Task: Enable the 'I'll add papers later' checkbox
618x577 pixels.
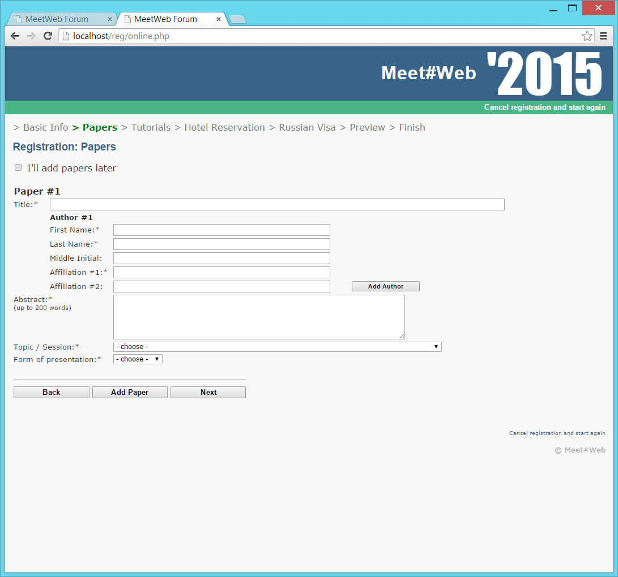Action: click(x=18, y=167)
